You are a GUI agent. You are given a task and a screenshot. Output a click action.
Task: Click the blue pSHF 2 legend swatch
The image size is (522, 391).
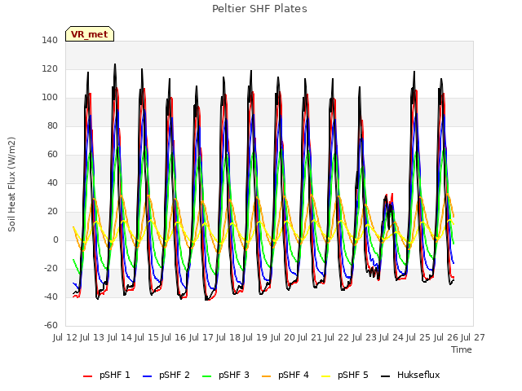click(147, 376)
